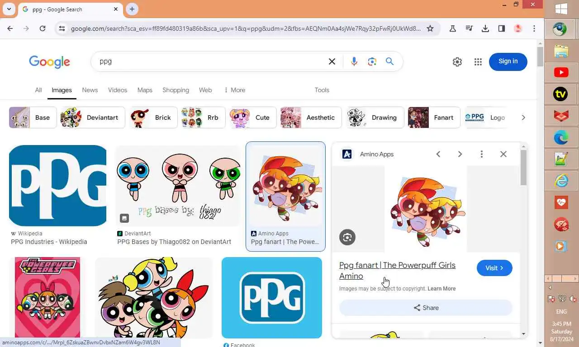The width and height of the screenshot is (579, 347).
Task: Open YouTube from the taskbar
Action: 561,72
